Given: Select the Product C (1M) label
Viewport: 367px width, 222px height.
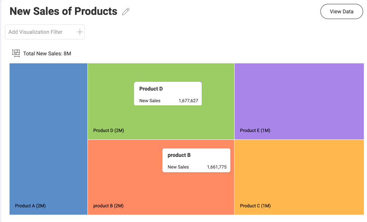Looking at the screenshot, I should (255, 206).
